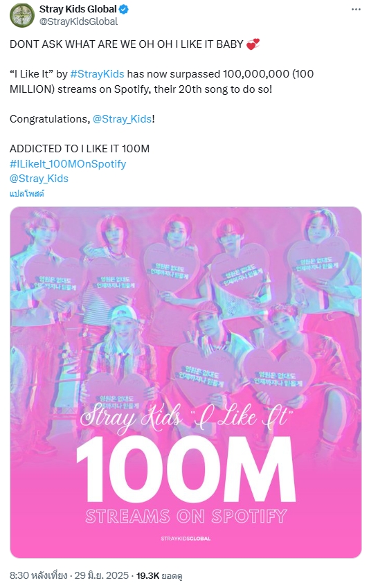Click the 19.3K views count

(159, 575)
